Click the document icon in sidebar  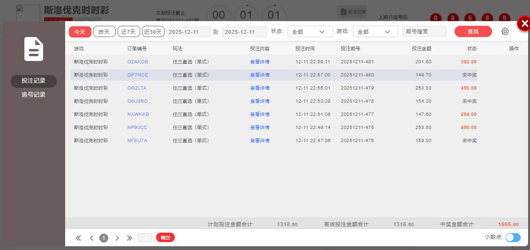point(34,49)
